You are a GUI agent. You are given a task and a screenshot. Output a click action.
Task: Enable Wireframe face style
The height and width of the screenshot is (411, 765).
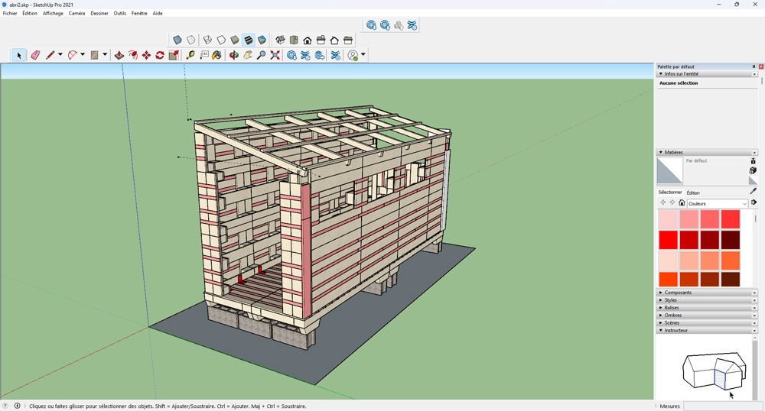click(x=207, y=40)
